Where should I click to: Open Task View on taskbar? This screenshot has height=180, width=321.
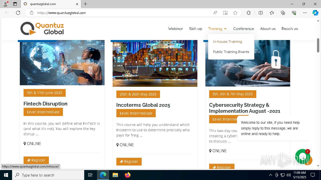point(90,175)
